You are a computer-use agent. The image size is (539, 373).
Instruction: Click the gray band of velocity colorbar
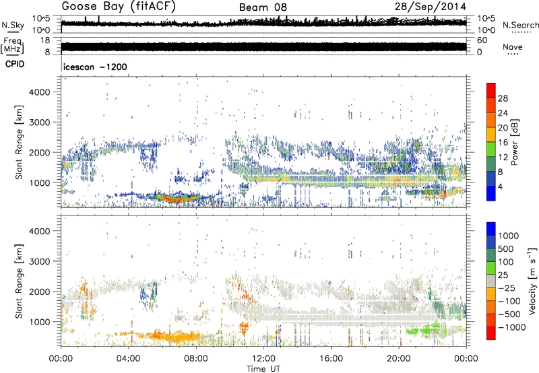pyautogui.click(x=491, y=281)
